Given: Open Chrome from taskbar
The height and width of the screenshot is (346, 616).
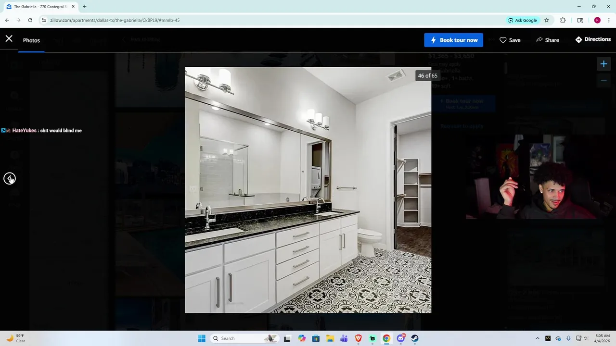Looking at the screenshot, I should coord(386,338).
